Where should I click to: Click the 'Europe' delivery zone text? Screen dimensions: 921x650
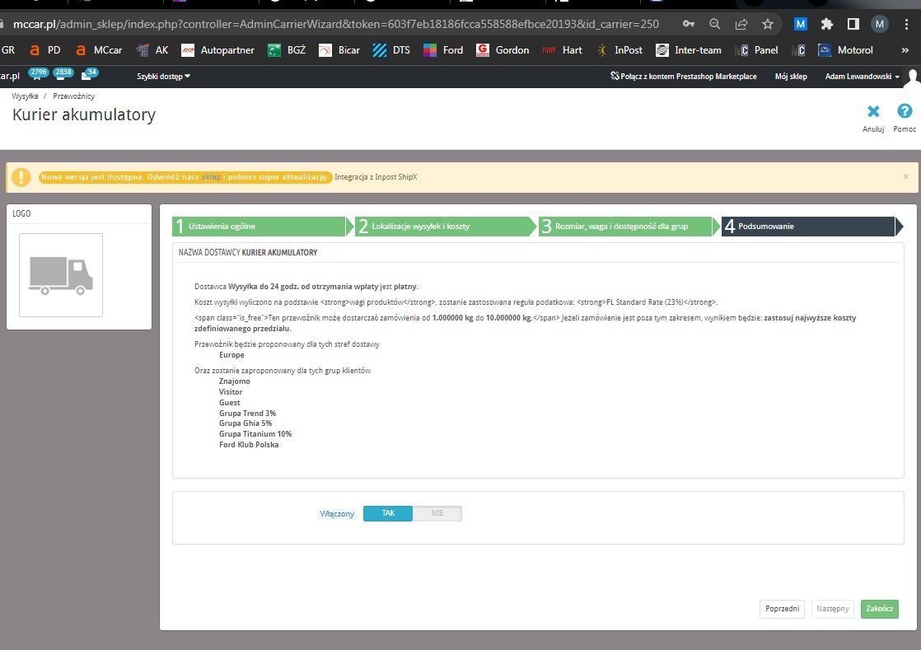click(231, 355)
